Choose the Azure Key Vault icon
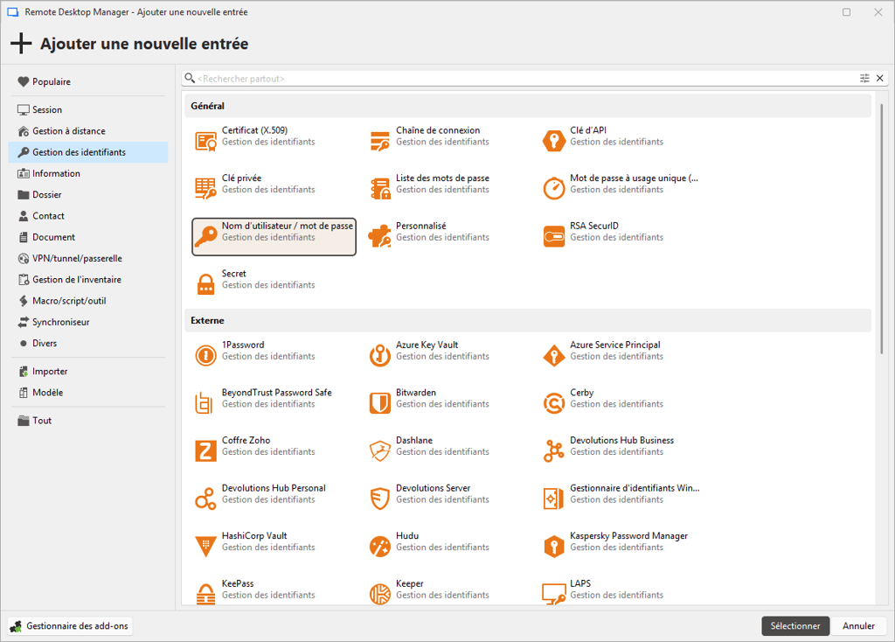Screen dimensions: 895x642 coord(379,356)
